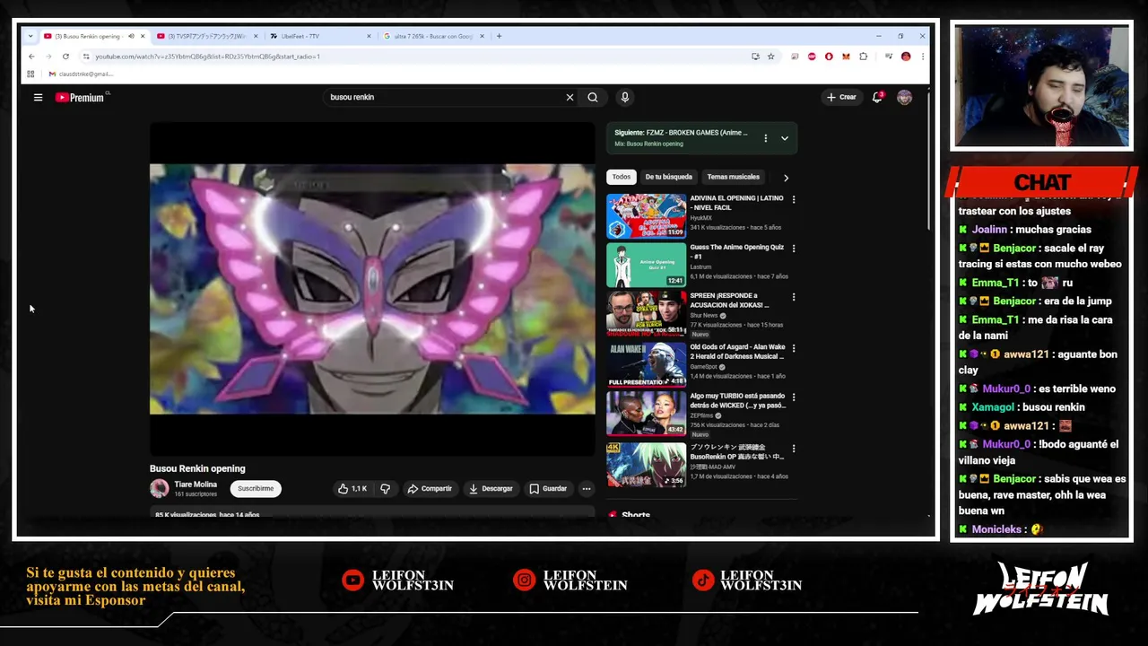Screen dimensions: 1148x646
Task: Open options for the WICKED ZEPfilms video
Action: (x=793, y=397)
